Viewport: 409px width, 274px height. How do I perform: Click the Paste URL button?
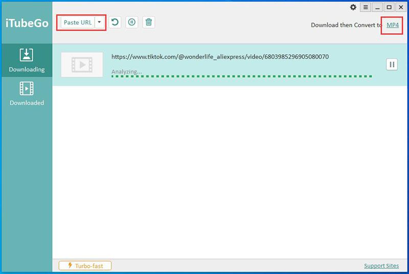[78, 22]
